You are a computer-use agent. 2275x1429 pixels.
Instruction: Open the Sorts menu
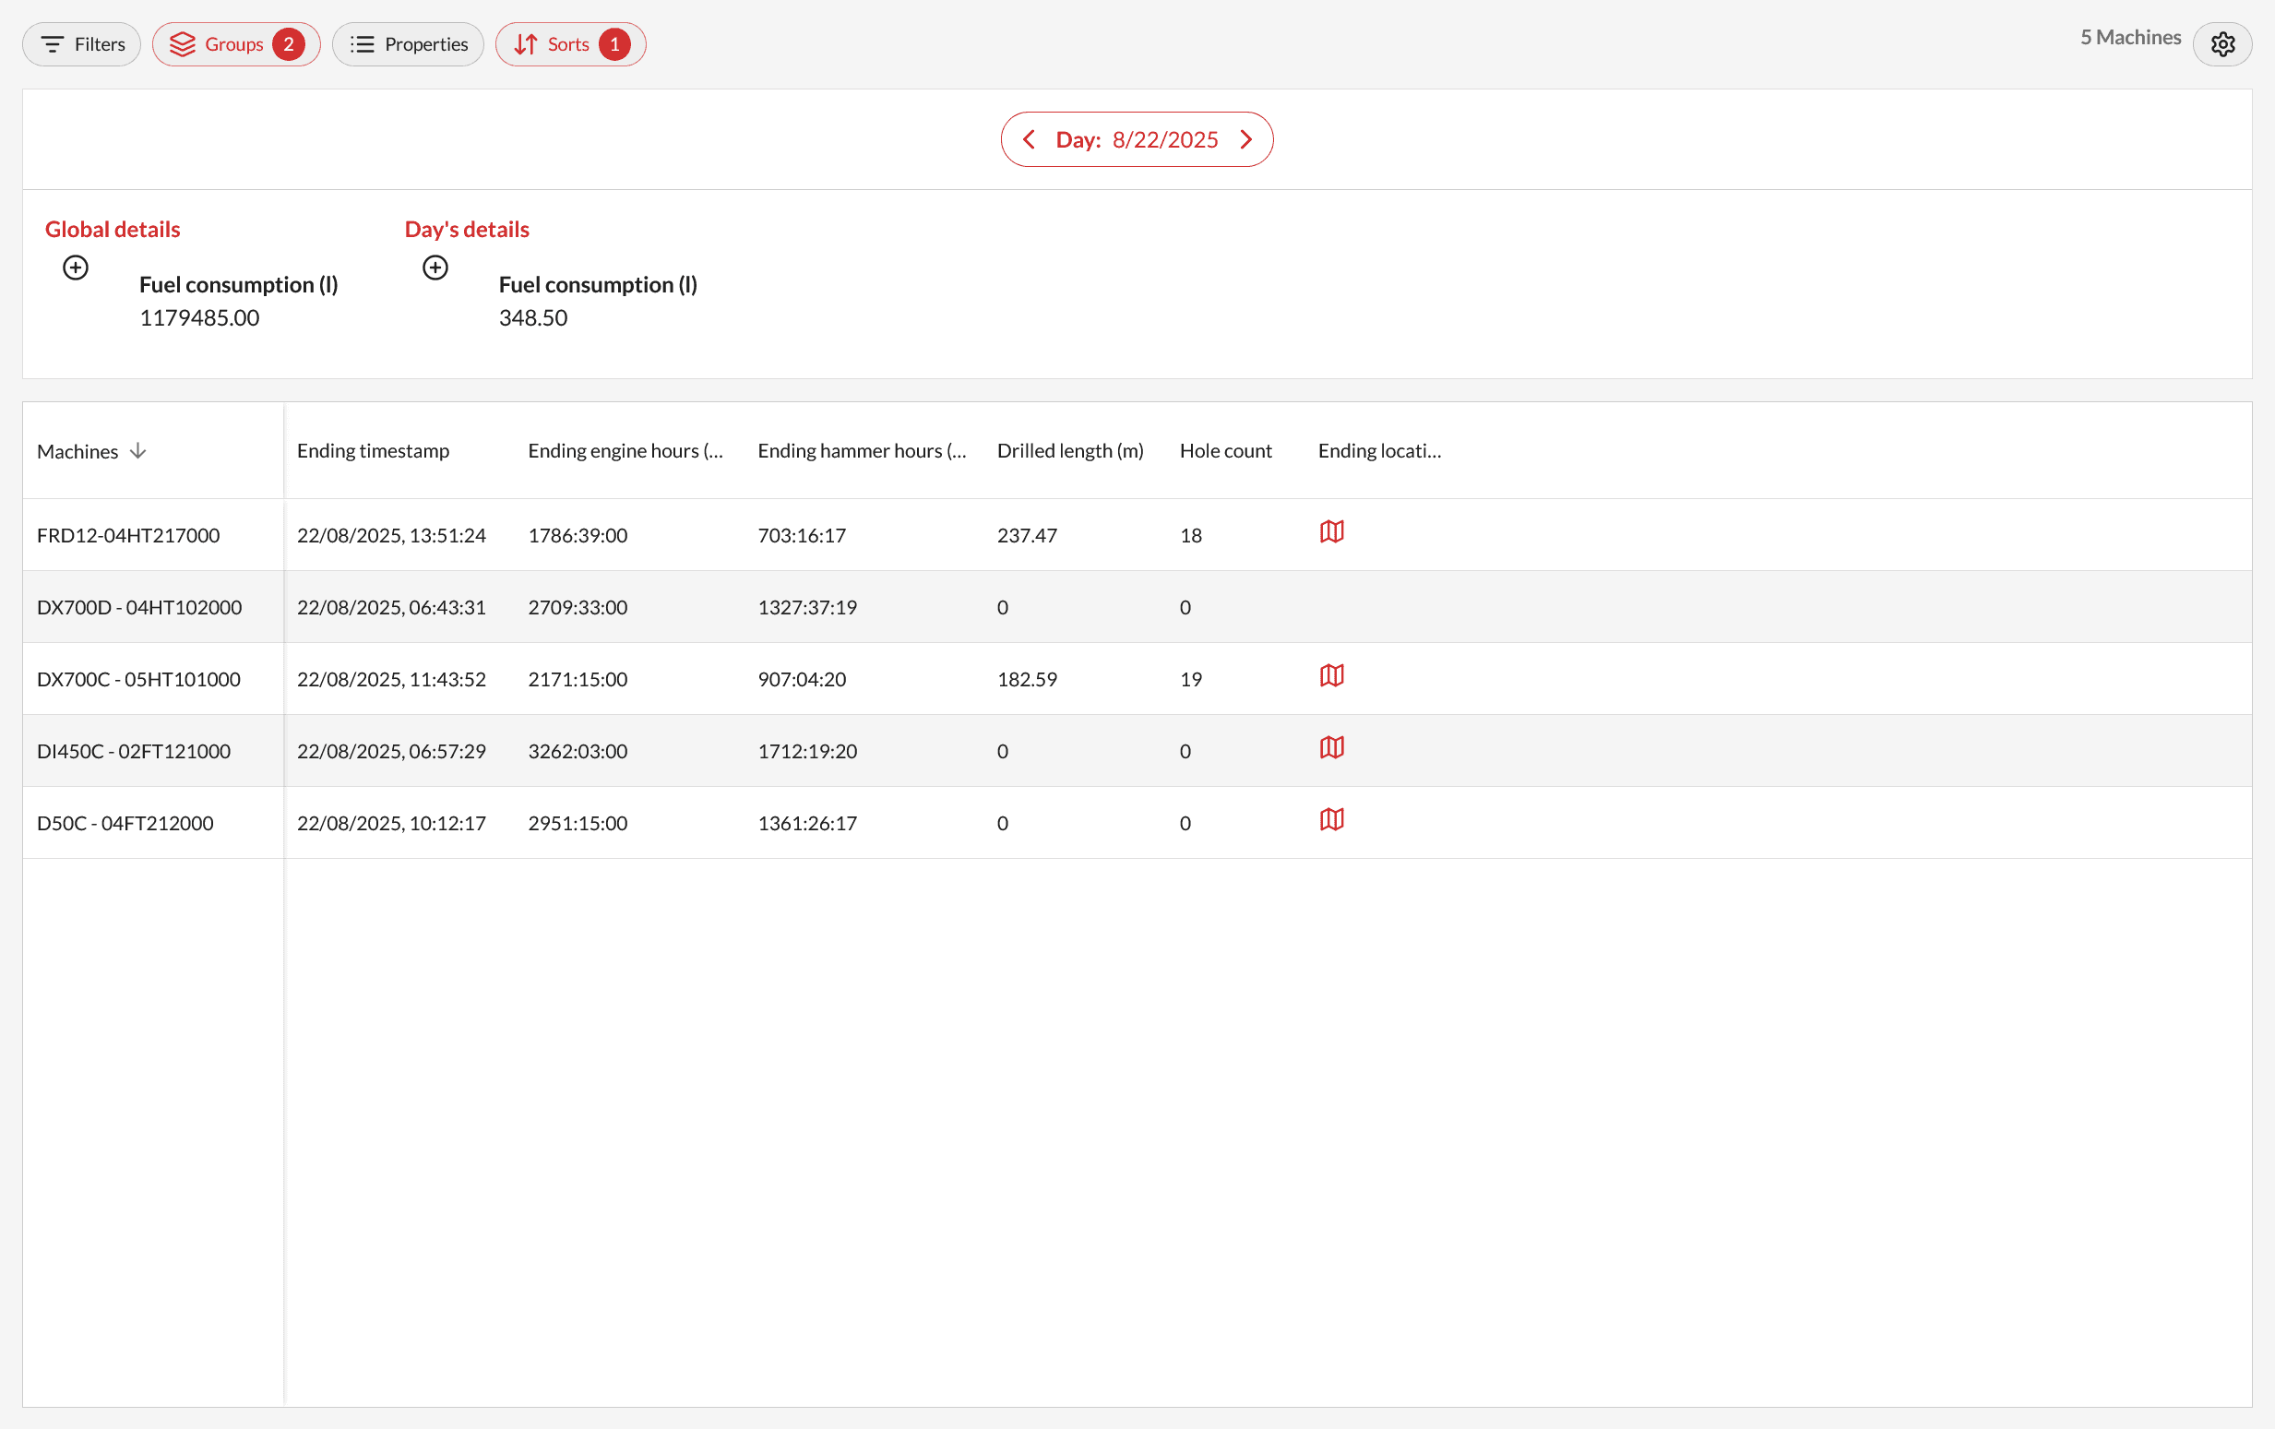pos(570,44)
